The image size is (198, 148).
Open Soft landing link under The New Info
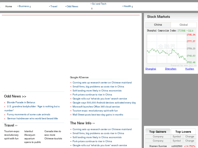(97, 137)
